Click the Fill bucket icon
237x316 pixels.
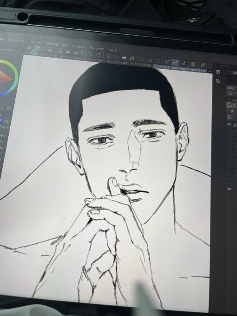(x=124, y=58)
